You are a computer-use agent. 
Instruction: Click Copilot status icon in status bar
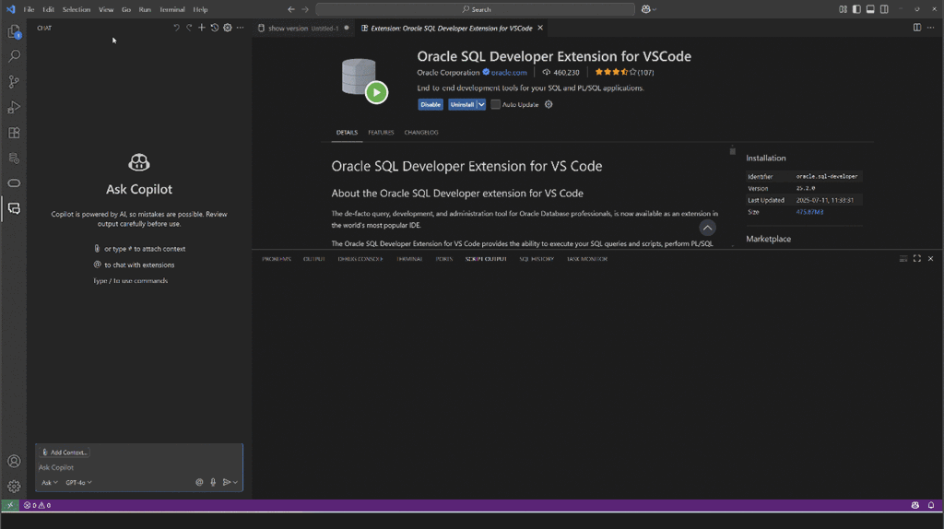915,505
